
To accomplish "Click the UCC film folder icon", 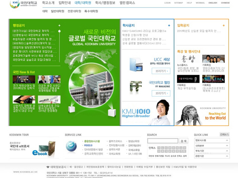I will [136, 64].
